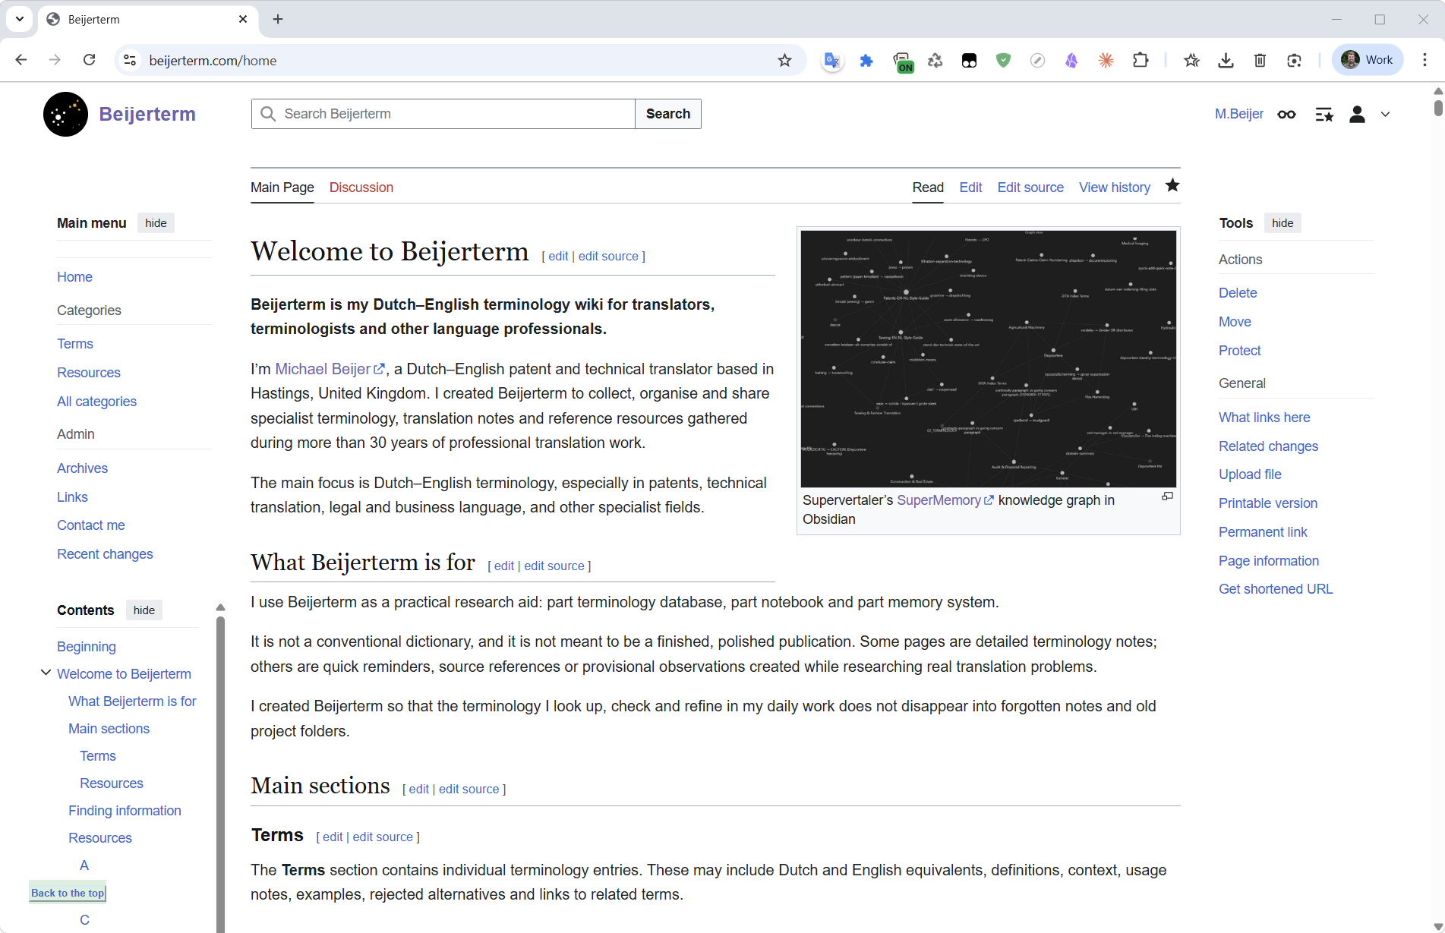Open the Chrome extensions puzzle menu
This screenshot has height=933, width=1445.
(x=1141, y=61)
